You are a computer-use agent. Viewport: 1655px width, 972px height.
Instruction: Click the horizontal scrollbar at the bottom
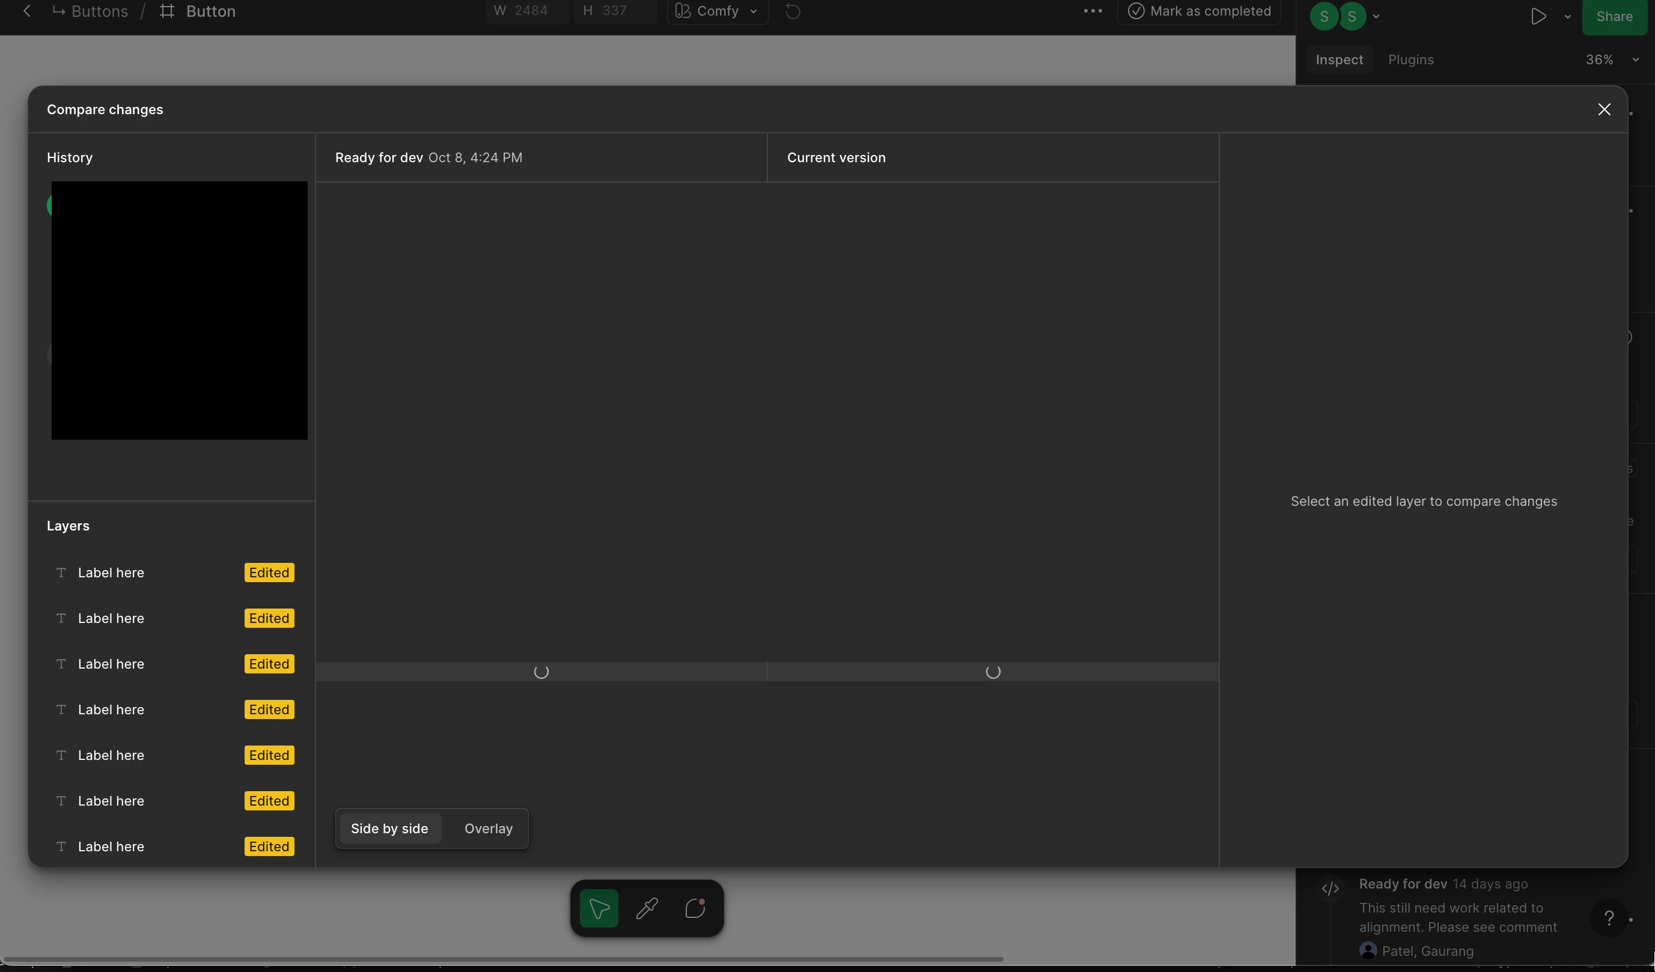coord(499,959)
